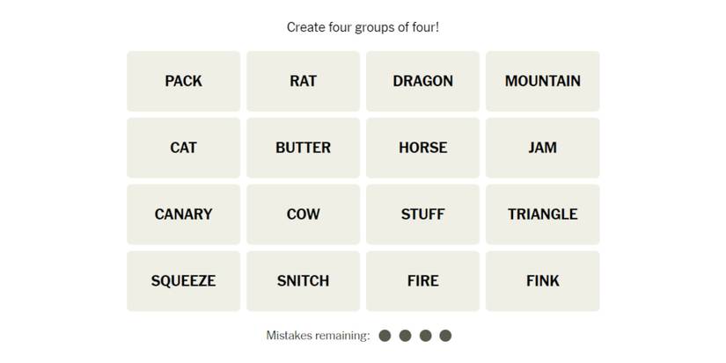Select the CANARY word tile
The image size is (726, 363).
pos(183,214)
